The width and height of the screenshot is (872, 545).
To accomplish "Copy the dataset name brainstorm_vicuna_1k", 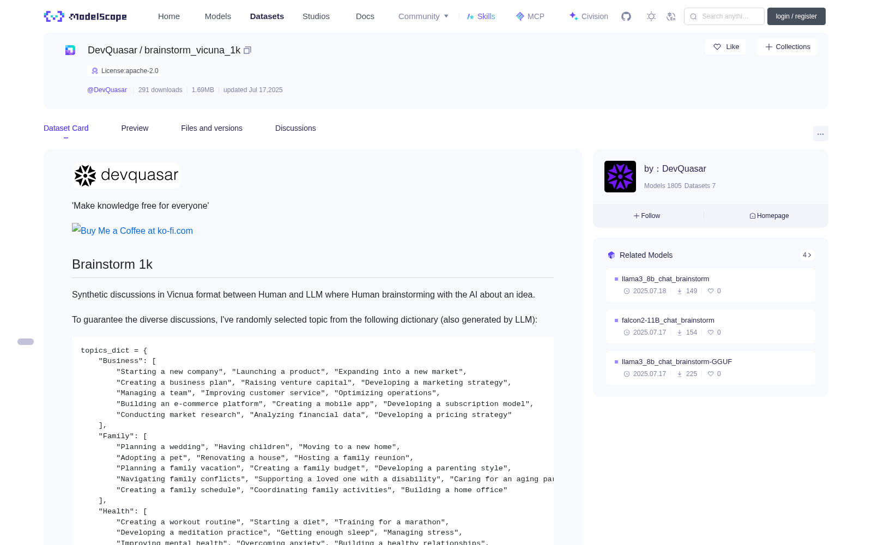I will pyautogui.click(x=247, y=50).
